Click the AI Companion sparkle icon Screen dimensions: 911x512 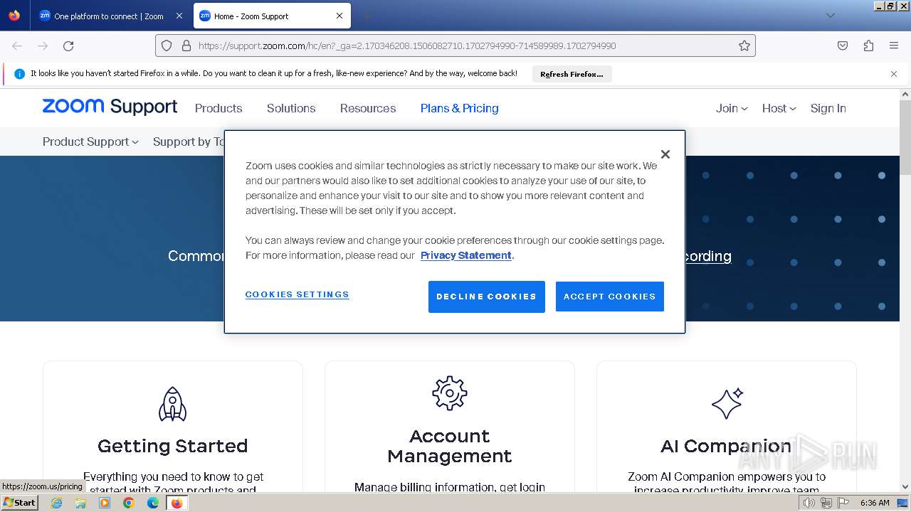(727, 403)
